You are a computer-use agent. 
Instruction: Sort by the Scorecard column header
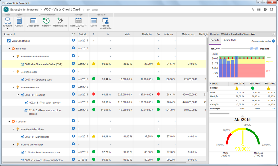(35, 34)
